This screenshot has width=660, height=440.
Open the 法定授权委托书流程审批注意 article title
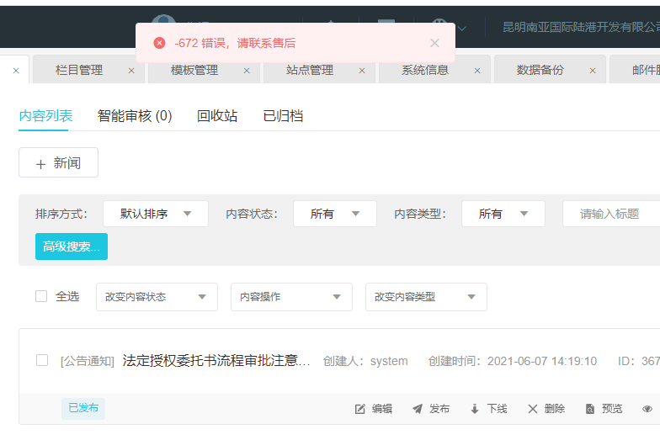pos(216,360)
